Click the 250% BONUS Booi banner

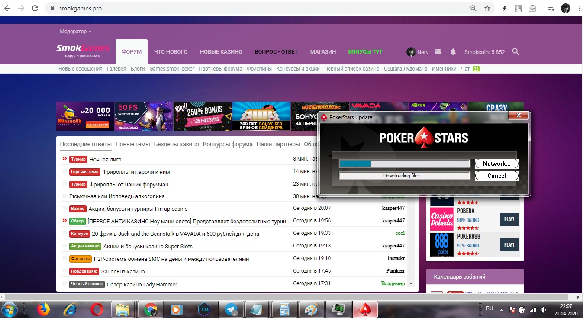coord(202,116)
